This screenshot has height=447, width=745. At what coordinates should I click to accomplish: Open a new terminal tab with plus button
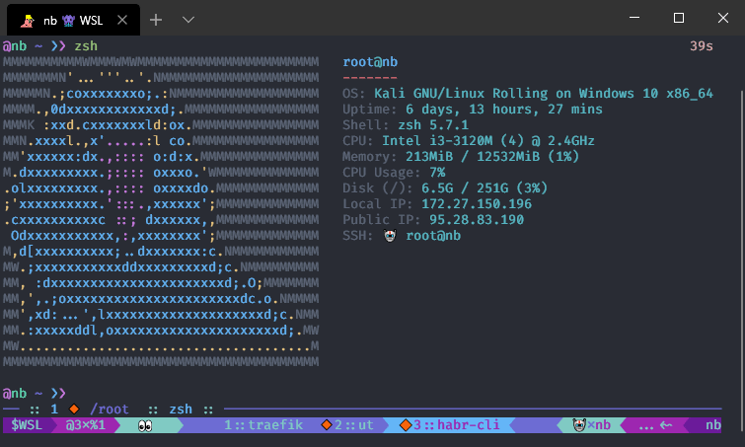tap(156, 20)
